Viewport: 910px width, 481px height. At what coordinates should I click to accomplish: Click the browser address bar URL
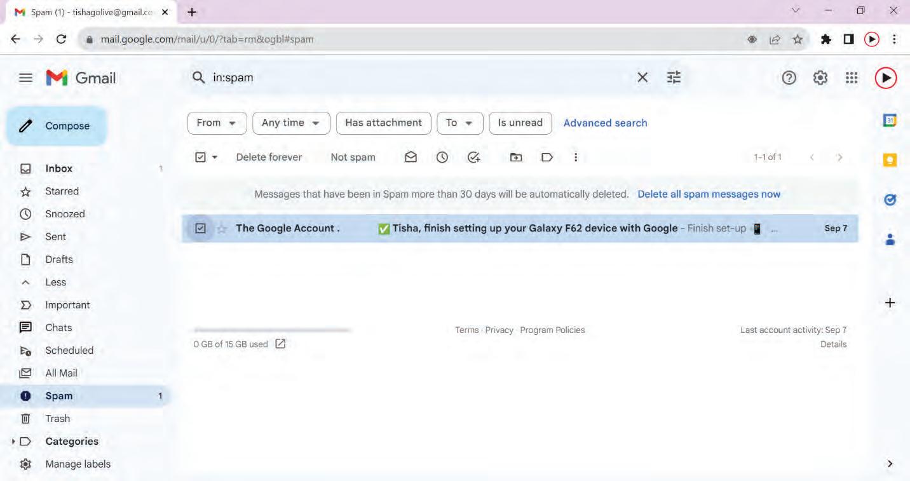coord(207,39)
